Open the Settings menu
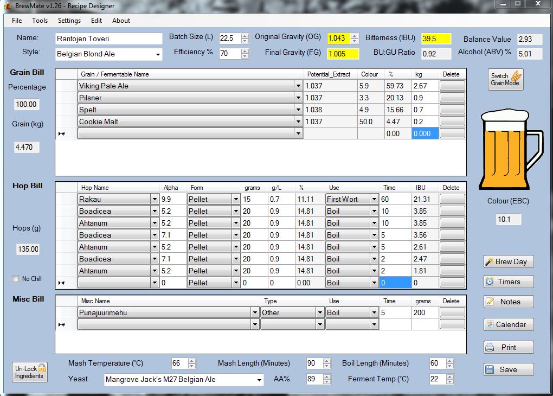 pyautogui.click(x=69, y=21)
